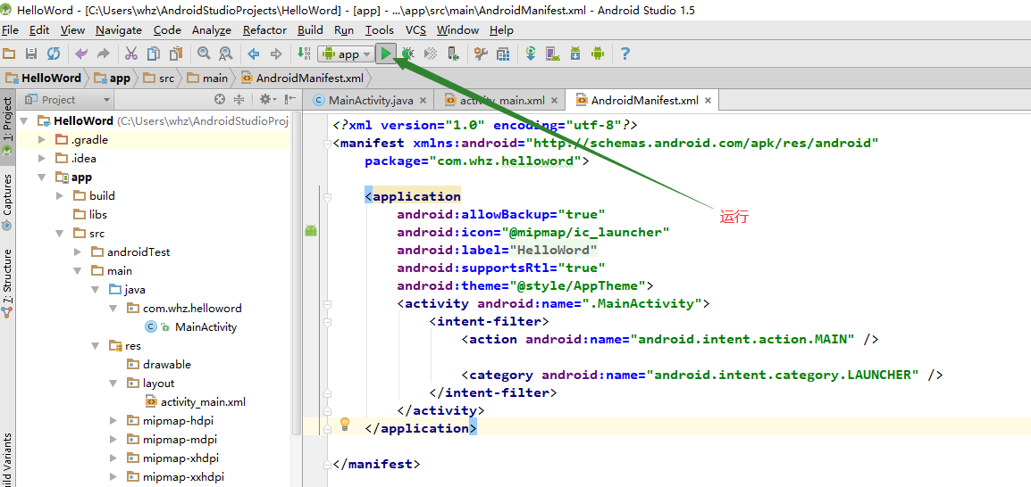Navigate Forward with the right arrow icon

pyautogui.click(x=275, y=54)
